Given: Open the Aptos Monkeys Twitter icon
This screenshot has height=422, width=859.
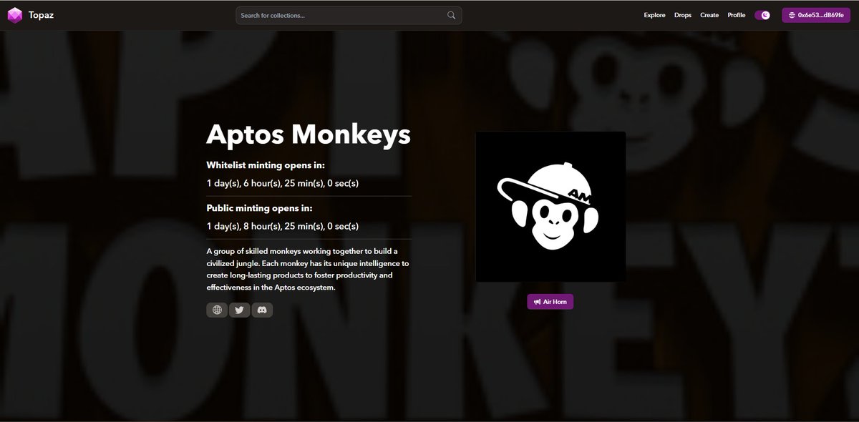Looking at the screenshot, I should point(239,309).
